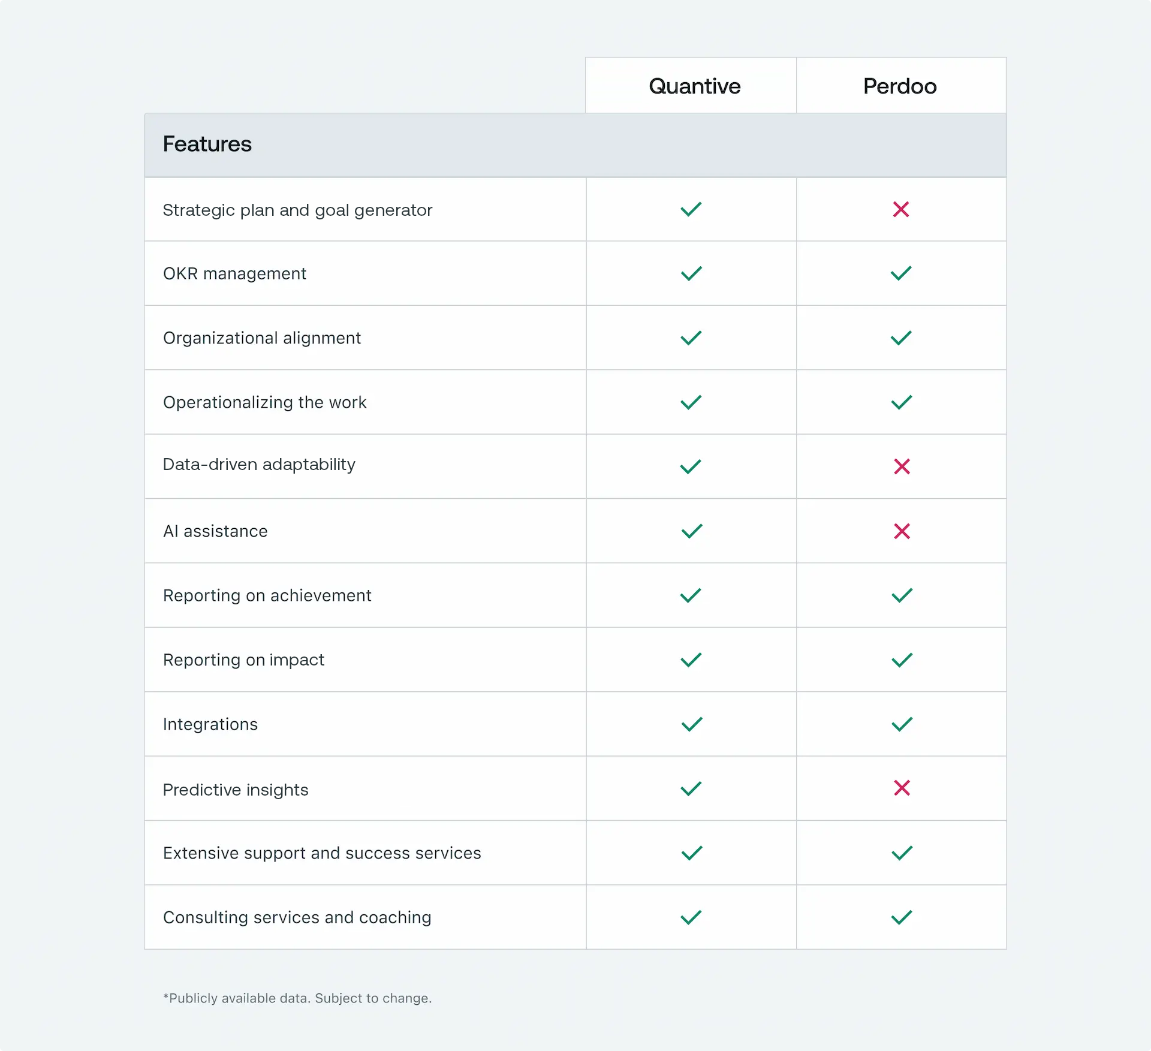This screenshot has height=1051, width=1151.
Task: Click Perdoo's red X for Predictive insights
Action: (x=901, y=788)
